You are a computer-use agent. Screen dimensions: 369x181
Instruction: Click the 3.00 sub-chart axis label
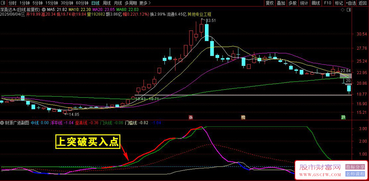click(x=363, y=129)
